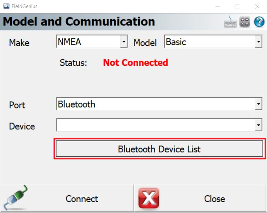Click the Connect button label

82,199
